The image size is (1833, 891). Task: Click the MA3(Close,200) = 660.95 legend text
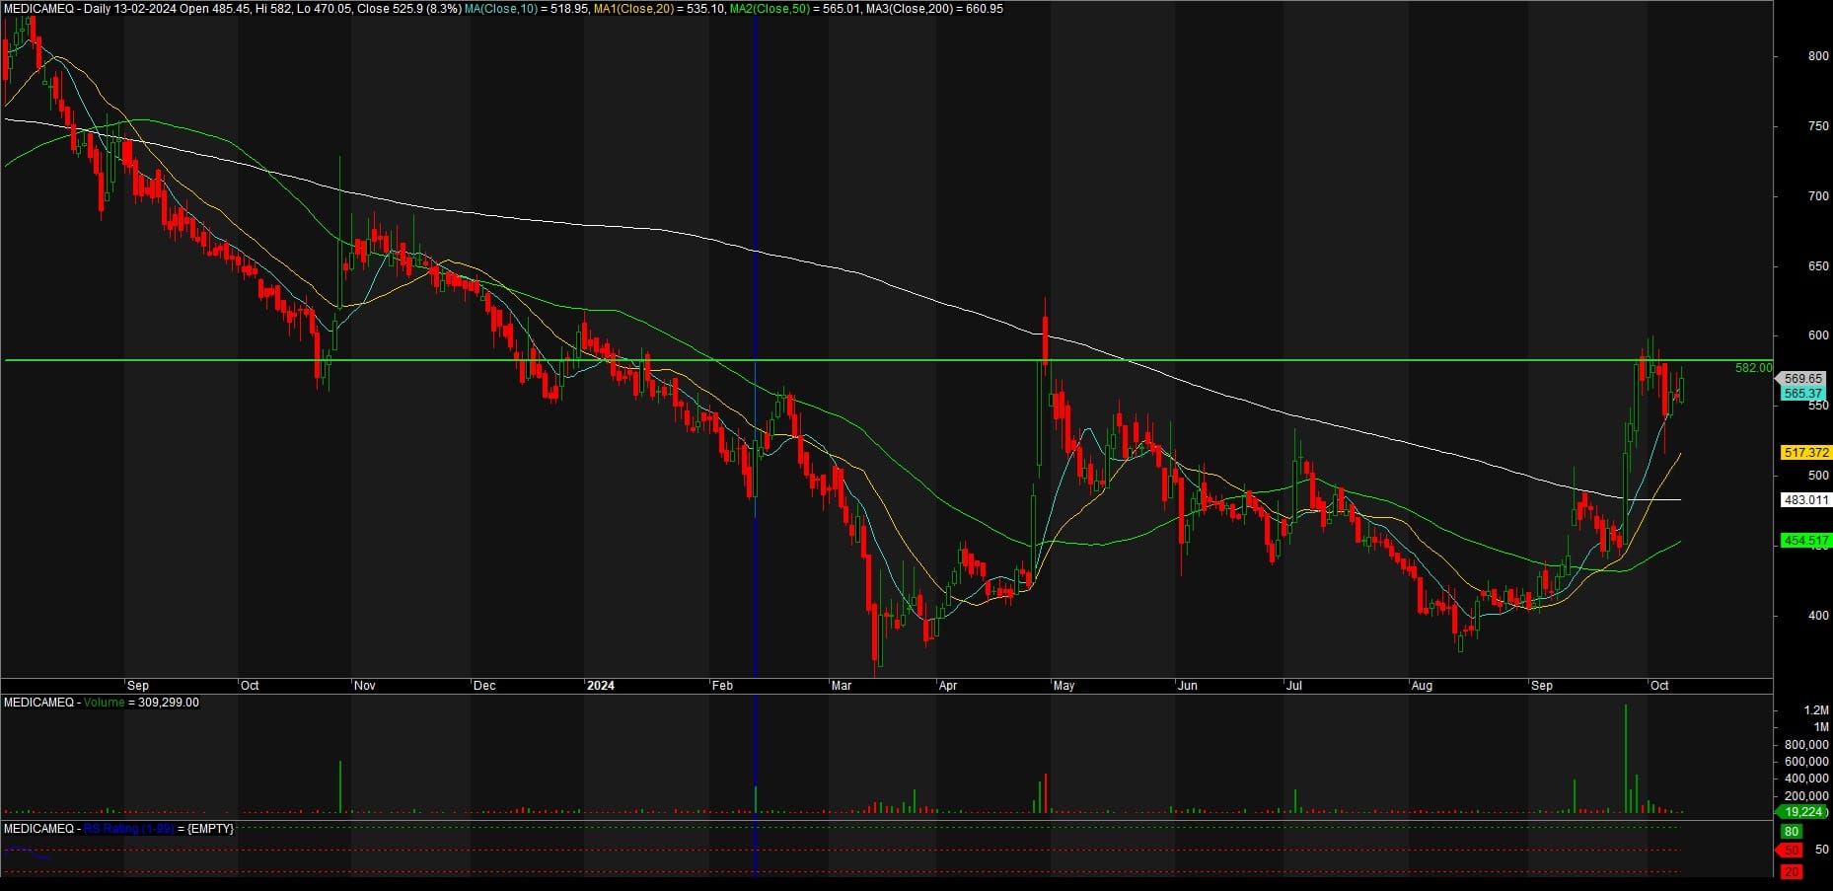934,9
